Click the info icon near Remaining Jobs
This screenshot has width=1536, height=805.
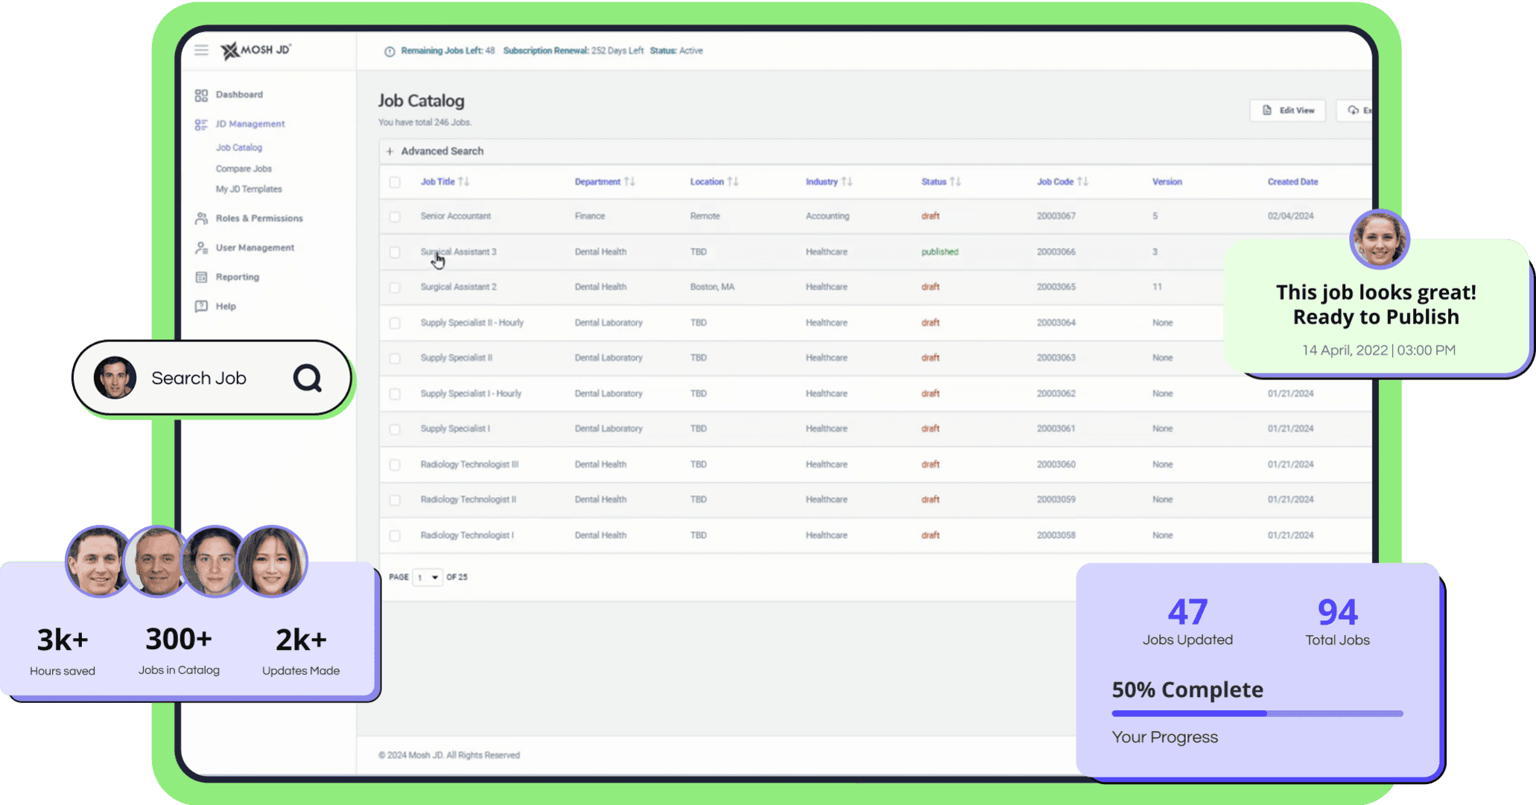(389, 51)
